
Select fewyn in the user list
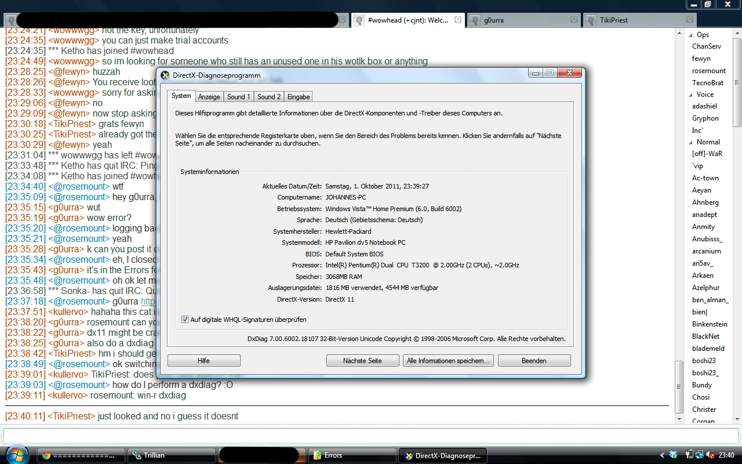point(701,59)
